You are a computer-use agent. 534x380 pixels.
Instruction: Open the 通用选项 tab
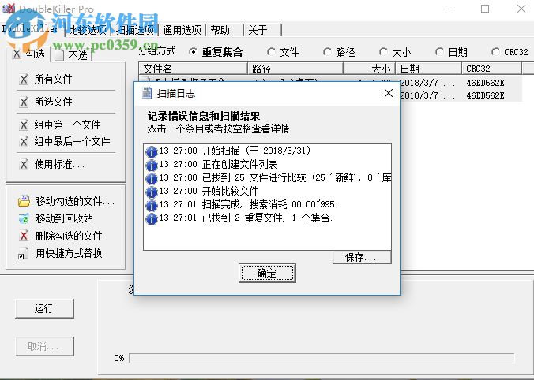point(182,30)
